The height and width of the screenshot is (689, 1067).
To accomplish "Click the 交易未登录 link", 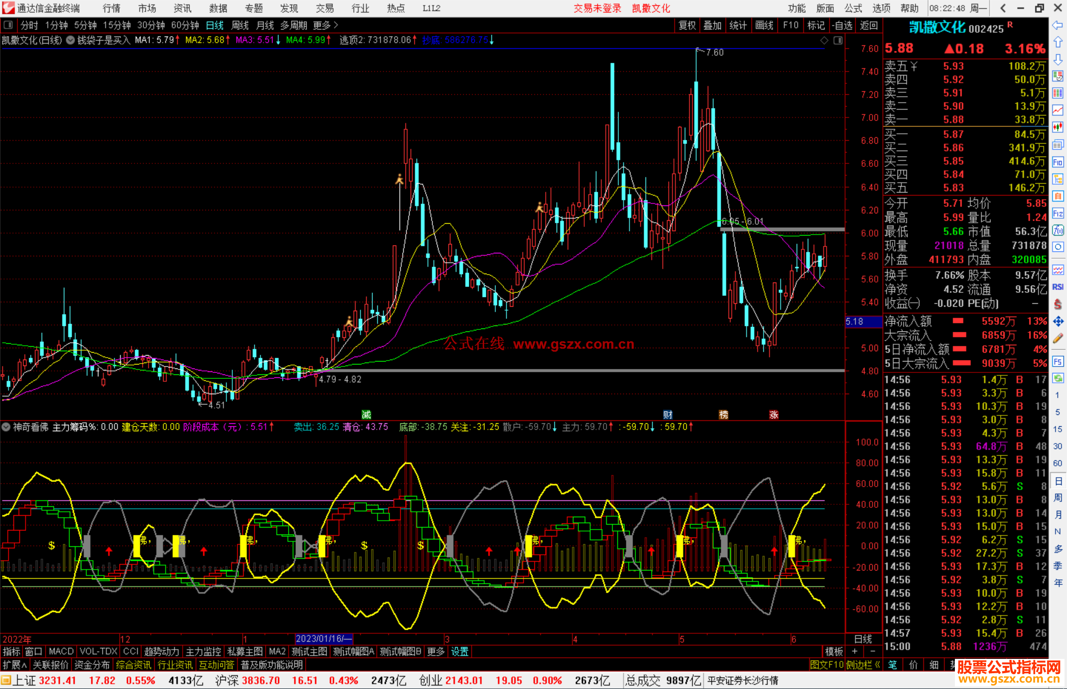I will (597, 8).
